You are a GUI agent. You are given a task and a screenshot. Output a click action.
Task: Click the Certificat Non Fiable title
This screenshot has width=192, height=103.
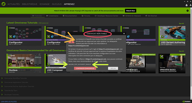[x=97, y=34]
